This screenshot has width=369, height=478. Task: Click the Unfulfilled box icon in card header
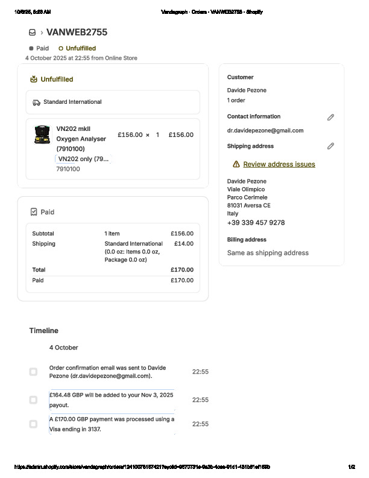click(x=34, y=79)
